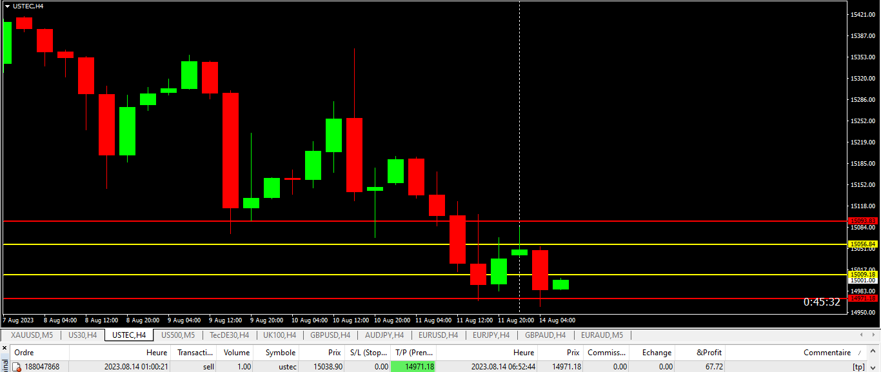Select the green T/P cell in order row
The image size is (881, 372).
point(413,367)
